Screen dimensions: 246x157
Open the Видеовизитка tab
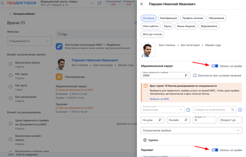point(209,26)
